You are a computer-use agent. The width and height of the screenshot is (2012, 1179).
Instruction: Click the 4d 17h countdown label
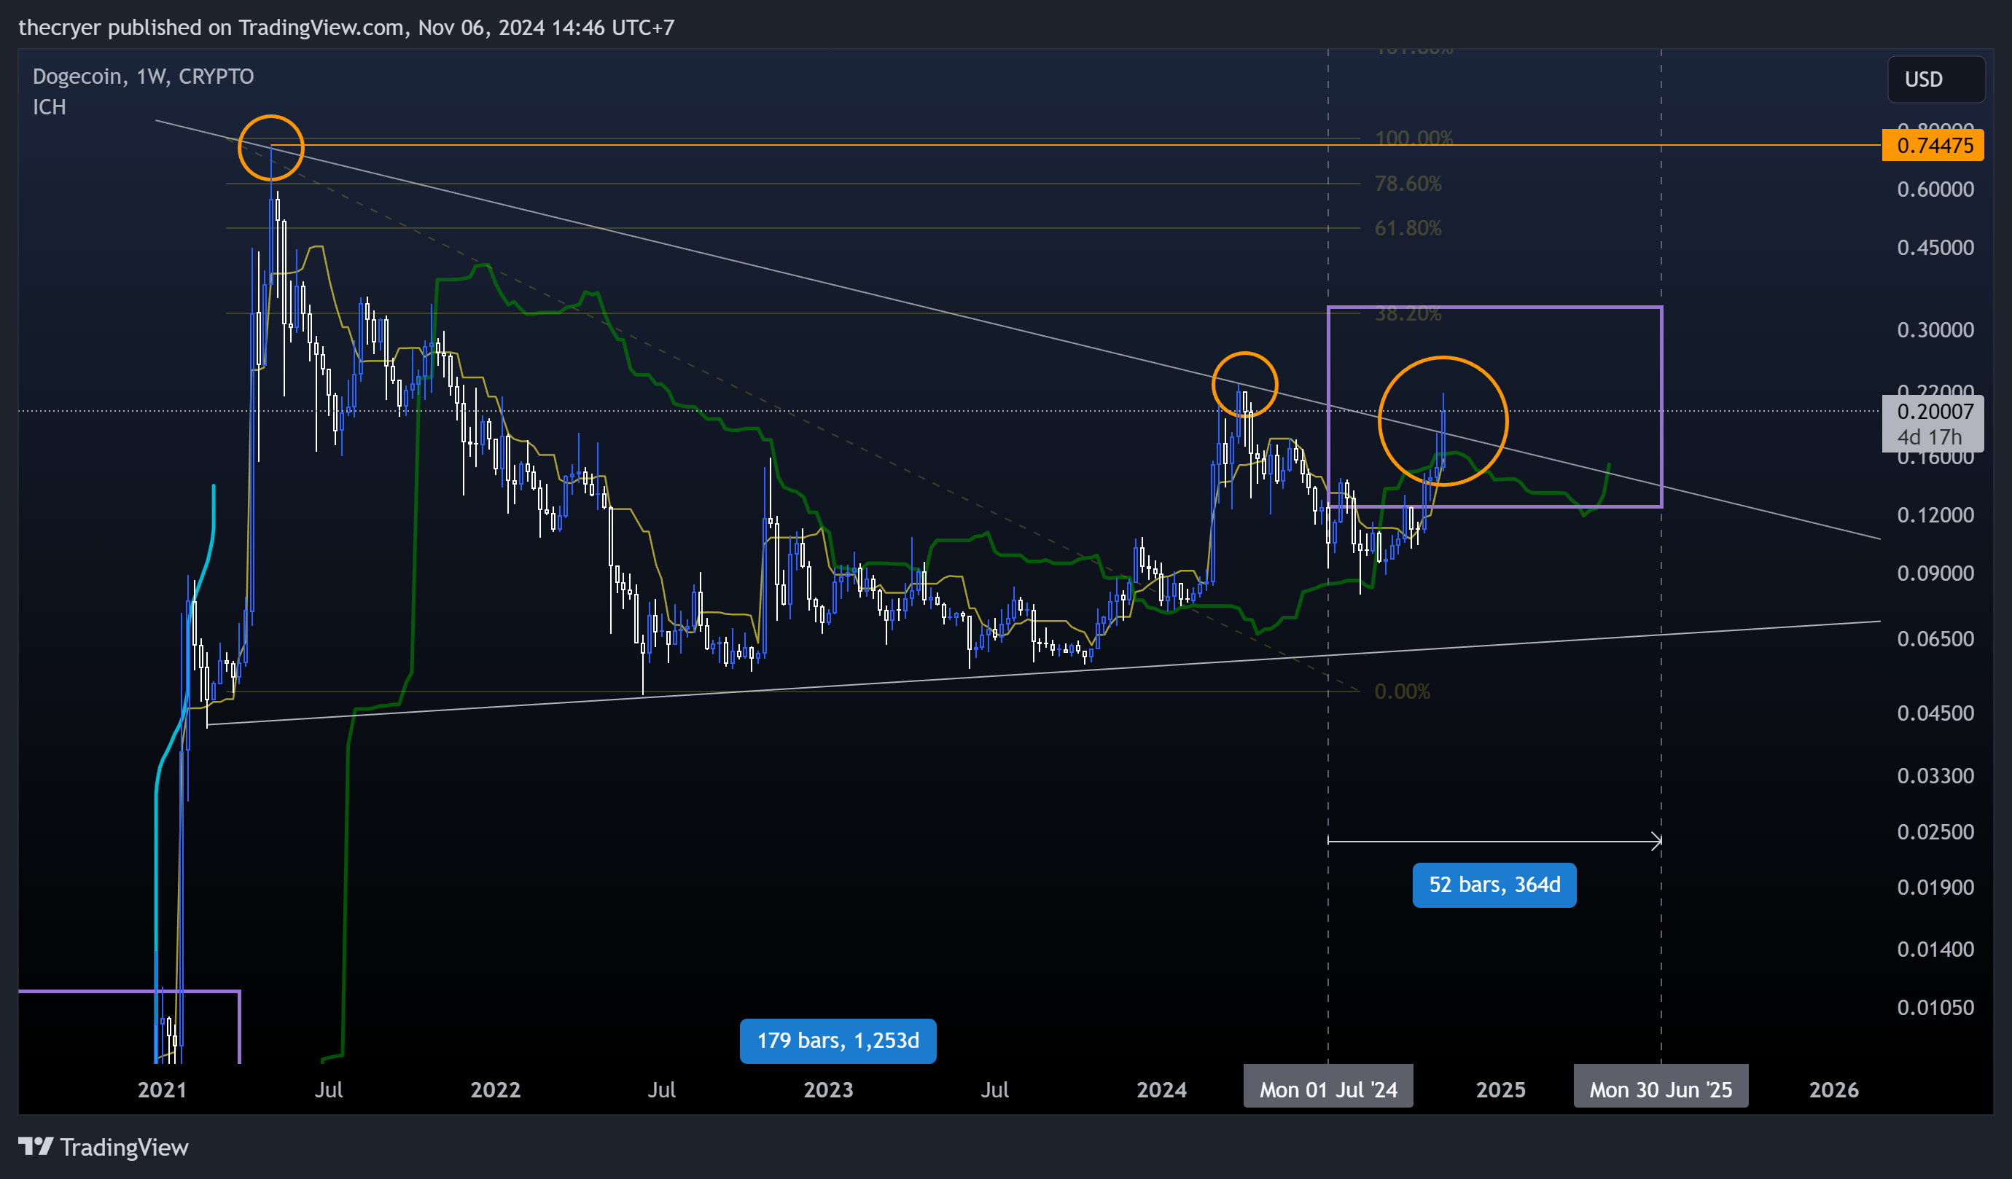[x=1928, y=437]
